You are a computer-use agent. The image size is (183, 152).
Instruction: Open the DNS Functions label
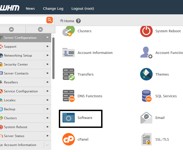click(x=90, y=96)
